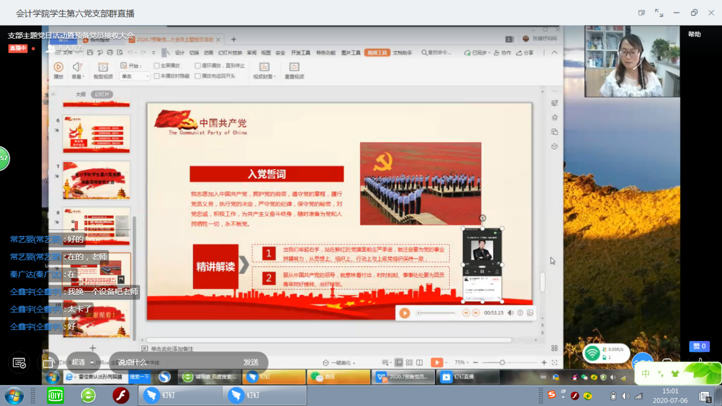Click the 播放 icon in the ribbon
Screen dimensions: 722x406
58,70
